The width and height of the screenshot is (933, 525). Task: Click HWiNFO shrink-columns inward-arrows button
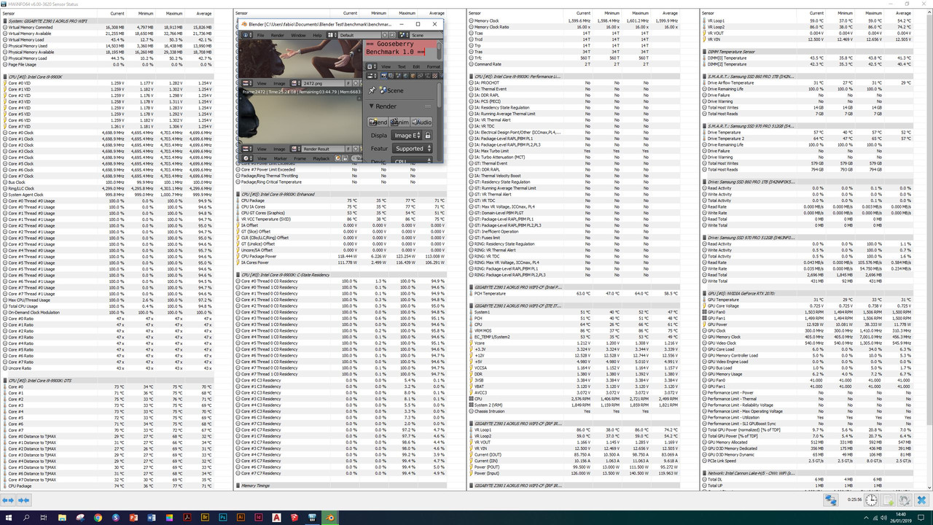(x=24, y=500)
